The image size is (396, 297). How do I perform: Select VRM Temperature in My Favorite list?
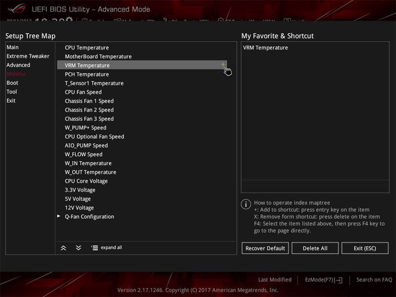click(x=265, y=48)
